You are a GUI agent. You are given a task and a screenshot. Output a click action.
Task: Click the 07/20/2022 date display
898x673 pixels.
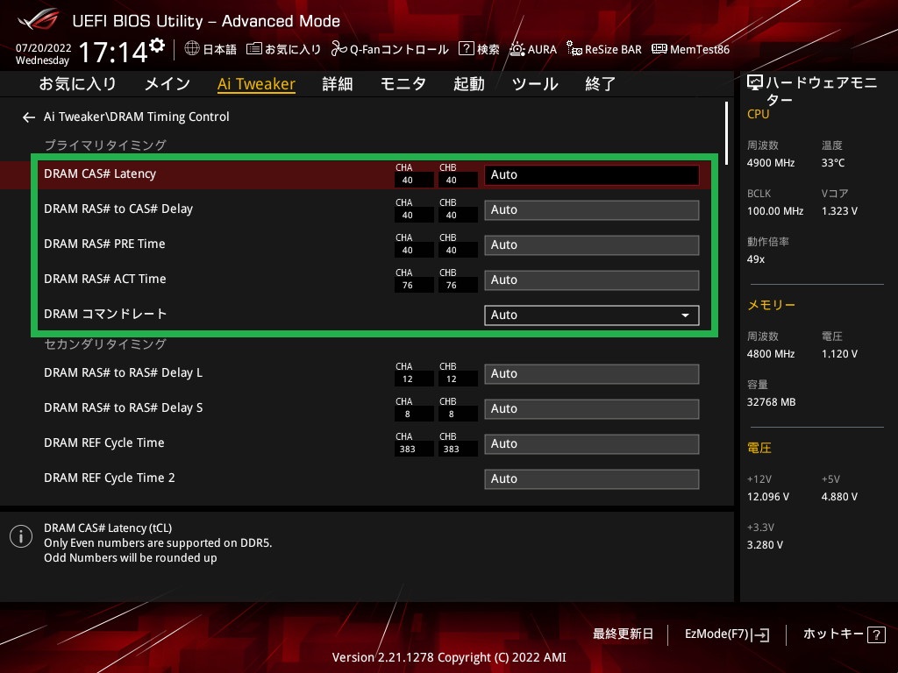(44, 48)
